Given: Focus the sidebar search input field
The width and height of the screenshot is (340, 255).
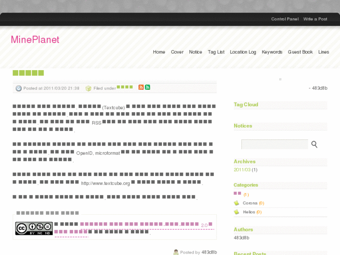Looking at the screenshot, I should point(275,144).
